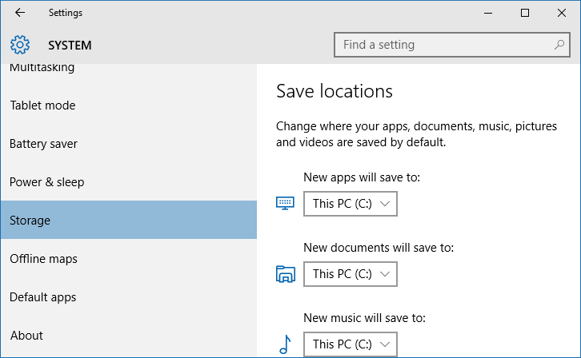
Task: Click the search magnifier icon
Action: coord(559,45)
